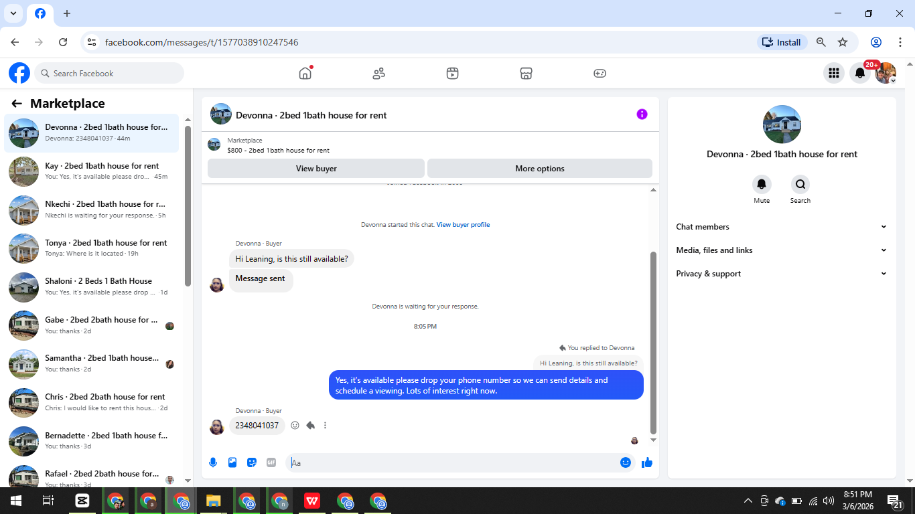Open the Gabe 2bed 2bath conversation
The height and width of the screenshot is (514, 915).
point(92,325)
